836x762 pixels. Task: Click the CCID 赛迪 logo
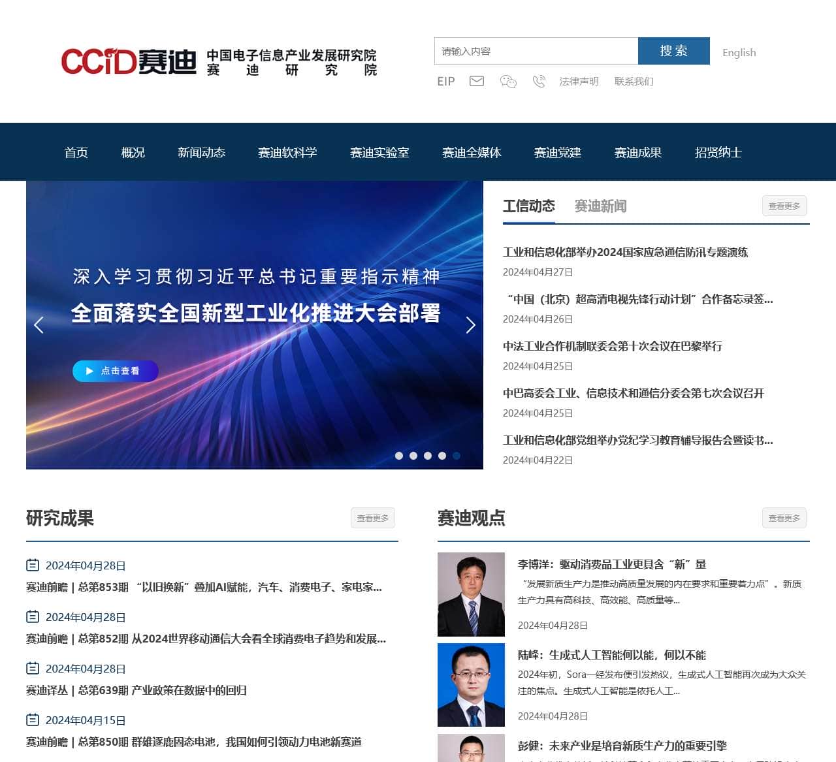point(219,61)
